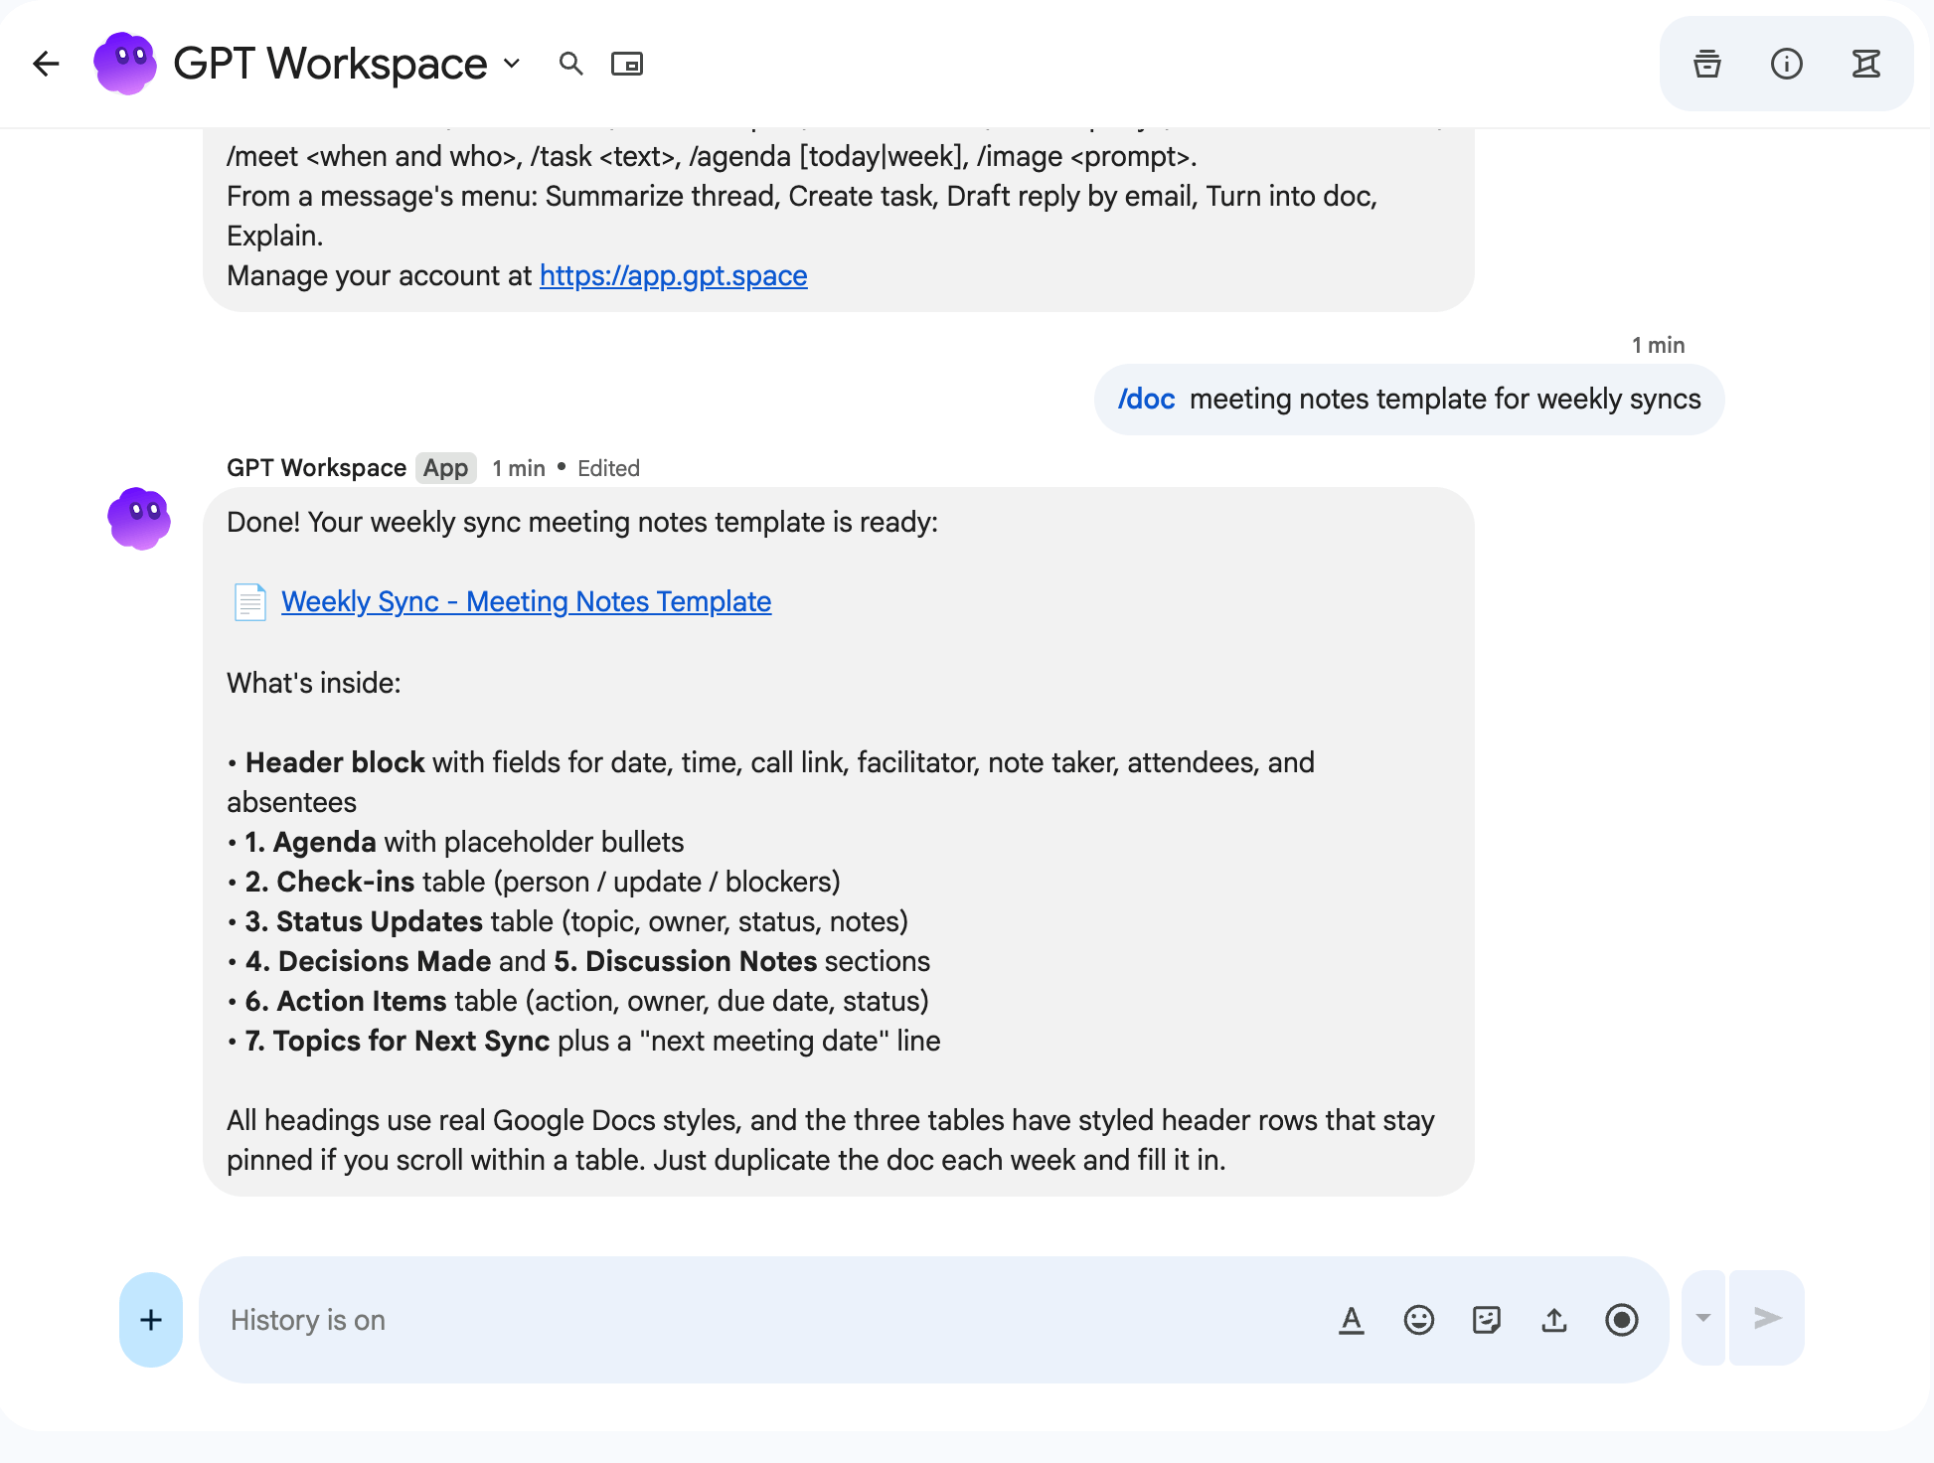This screenshot has height=1463, width=1934.
Task: Open the info details icon
Action: click(1787, 64)
